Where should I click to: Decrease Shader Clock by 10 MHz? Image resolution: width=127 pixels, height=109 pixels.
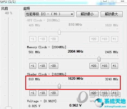click(x=42, y=93)
